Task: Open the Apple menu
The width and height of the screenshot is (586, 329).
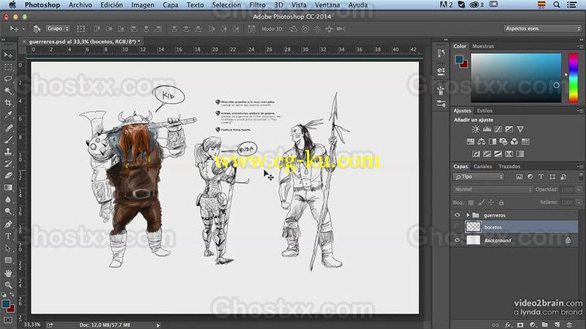Action: point(12,5)
